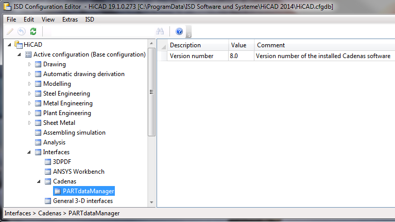Sort by the Description column header

pos(198,45)
